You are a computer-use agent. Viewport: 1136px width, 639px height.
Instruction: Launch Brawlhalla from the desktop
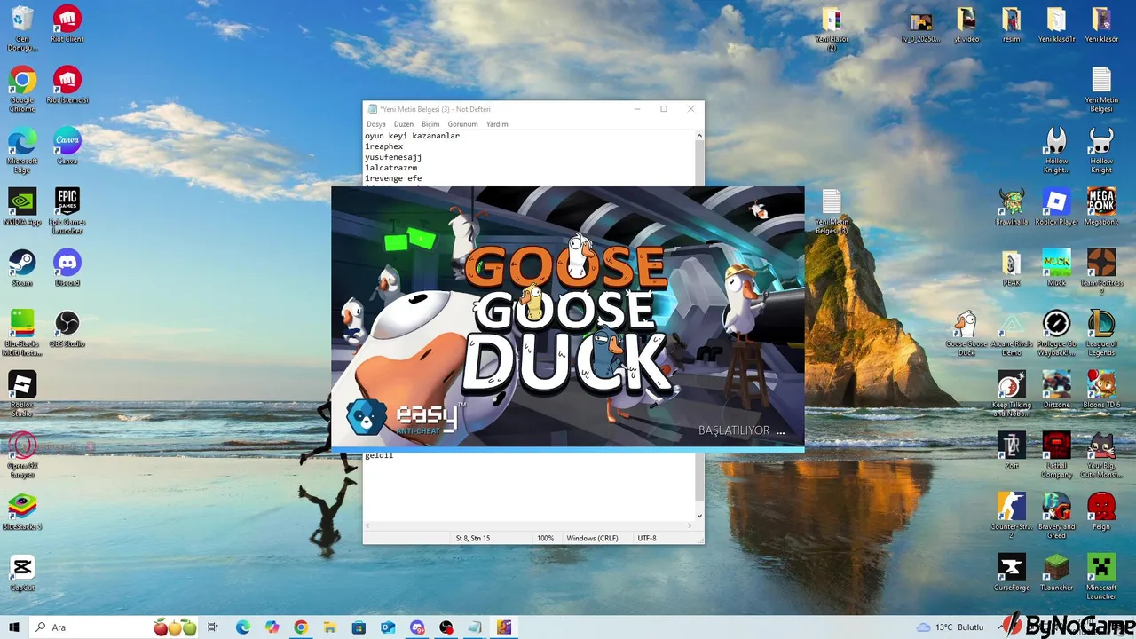(1012, 207)
